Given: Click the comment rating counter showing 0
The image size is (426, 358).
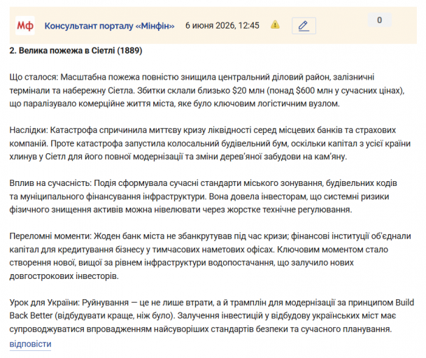Looking at the screenshot, I should coord(380,20).
